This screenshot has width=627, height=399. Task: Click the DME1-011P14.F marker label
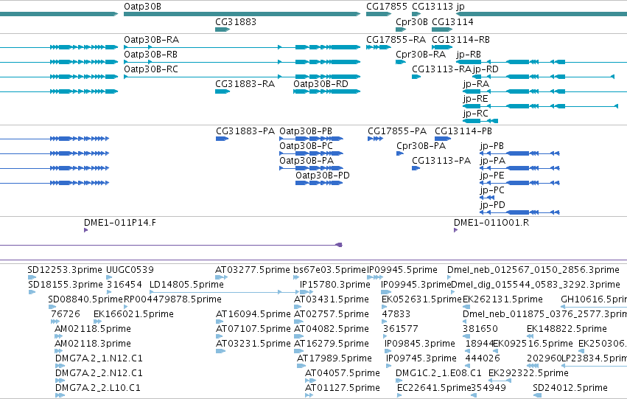click(120, 223)
